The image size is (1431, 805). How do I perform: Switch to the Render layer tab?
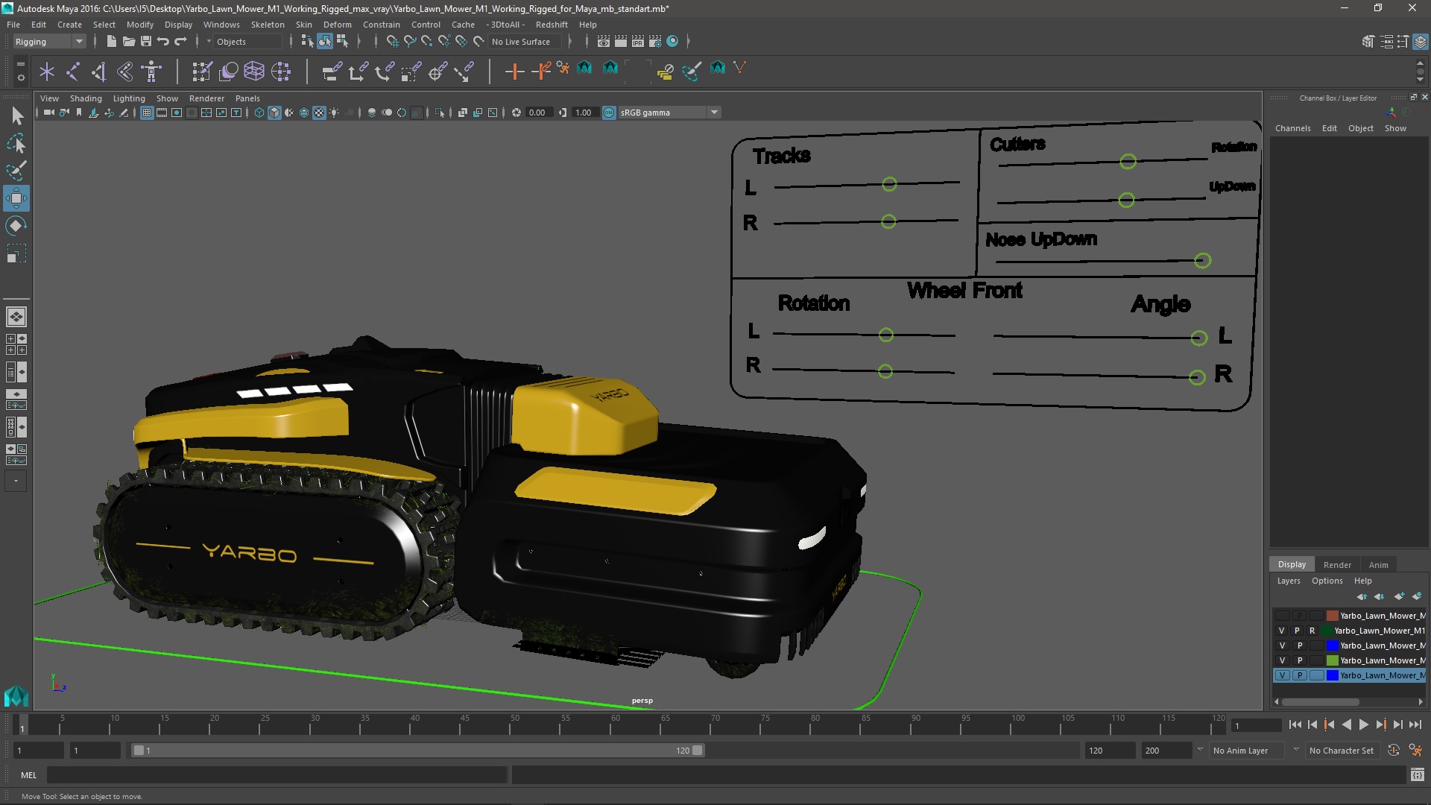1337,565
